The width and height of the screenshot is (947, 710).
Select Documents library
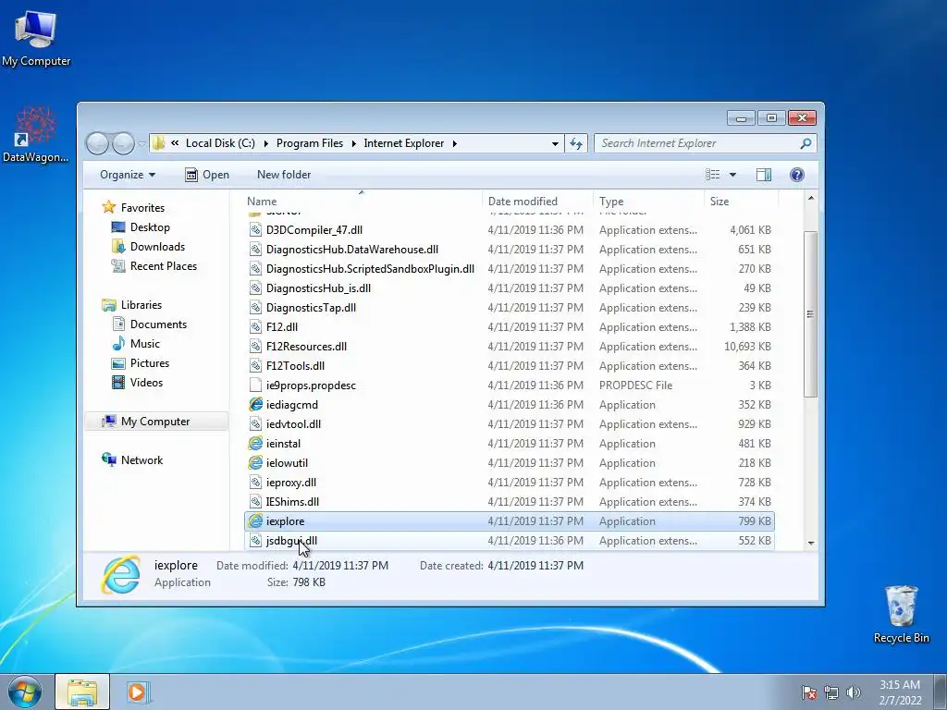[x=158, y=324]
